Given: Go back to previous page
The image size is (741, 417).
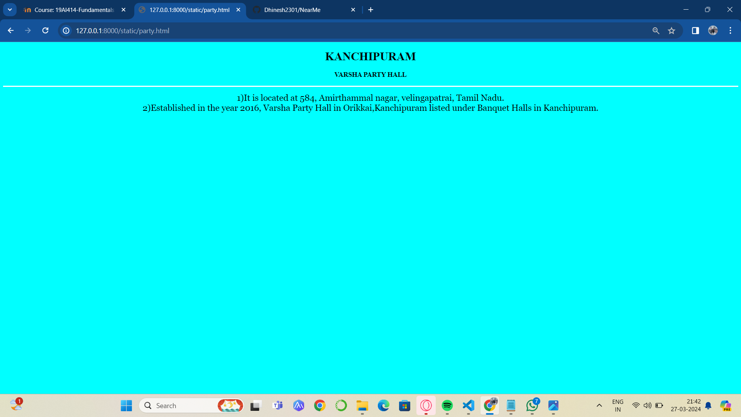Looking at the screenshot, I should click(10, 31).
